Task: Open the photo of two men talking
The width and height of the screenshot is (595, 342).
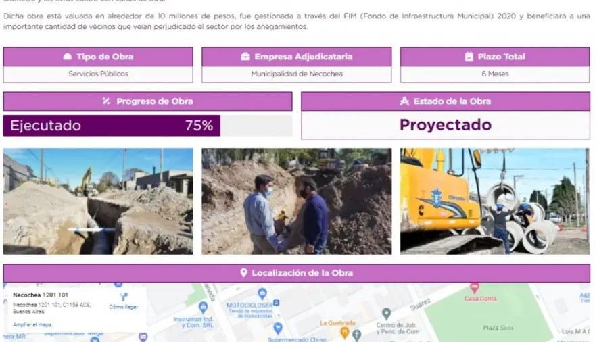Action: click(296, 201)
